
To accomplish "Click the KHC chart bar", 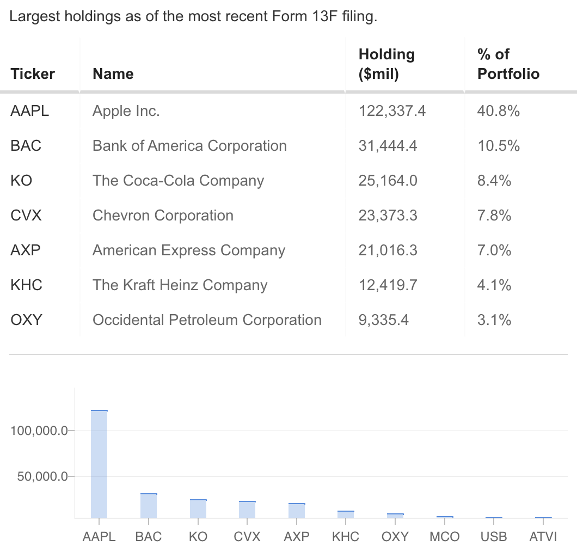I will [346, 514].
